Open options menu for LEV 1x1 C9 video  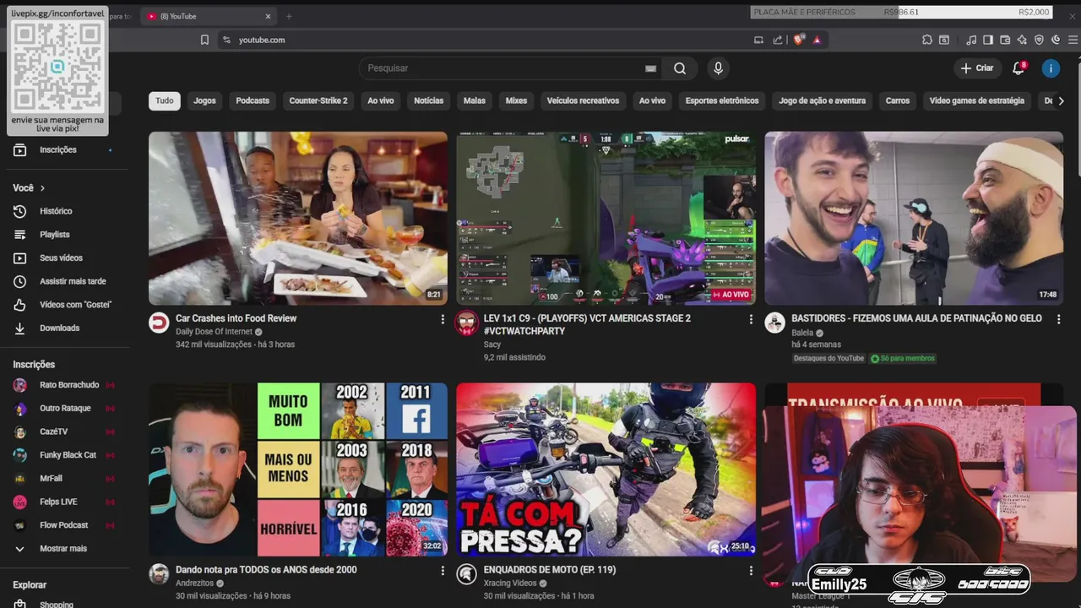[x=750, y=319]
